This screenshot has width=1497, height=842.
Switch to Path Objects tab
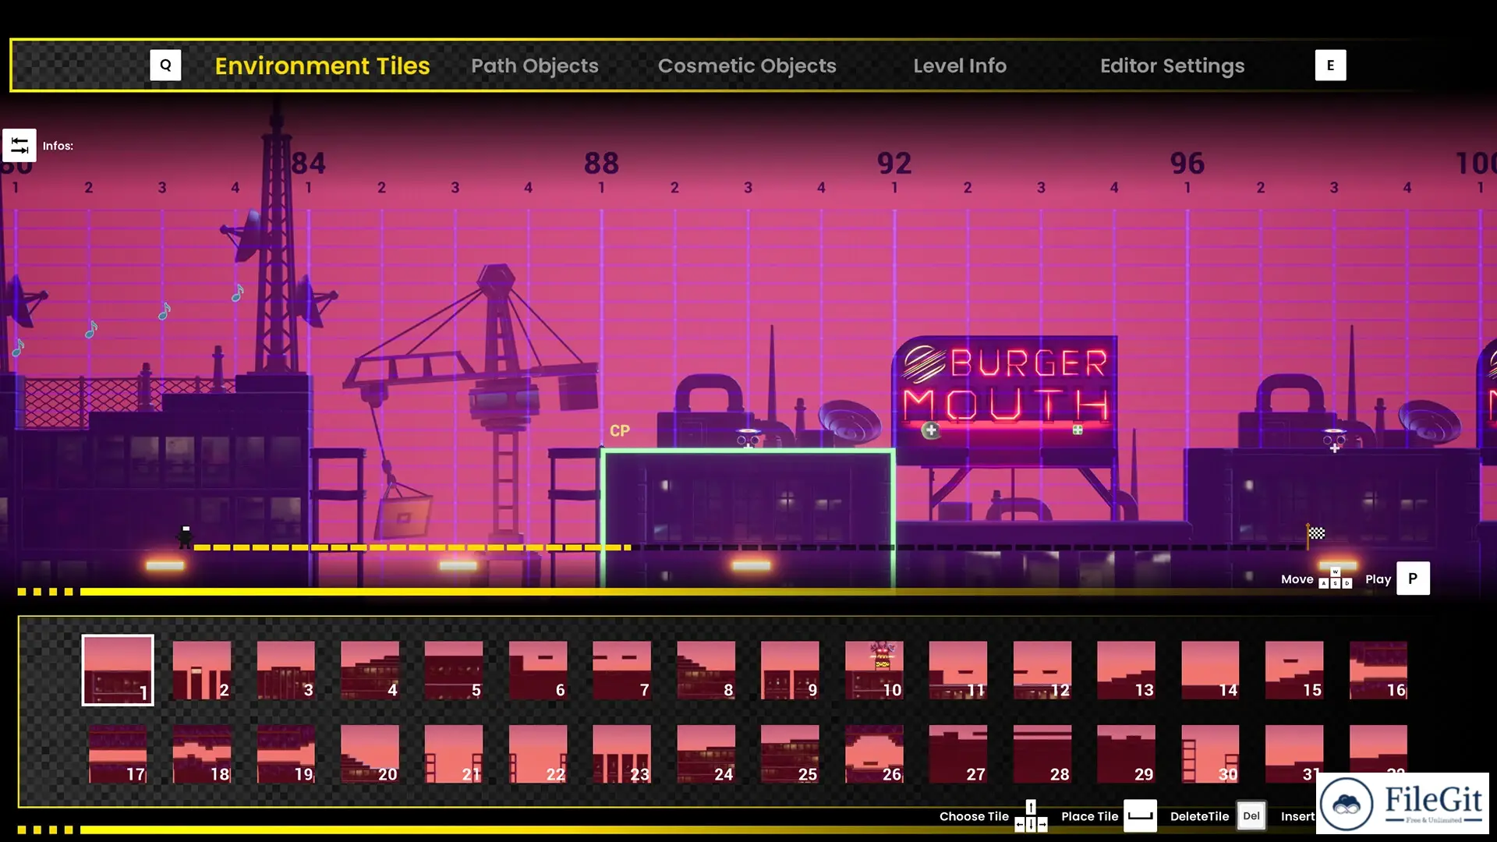535,65
